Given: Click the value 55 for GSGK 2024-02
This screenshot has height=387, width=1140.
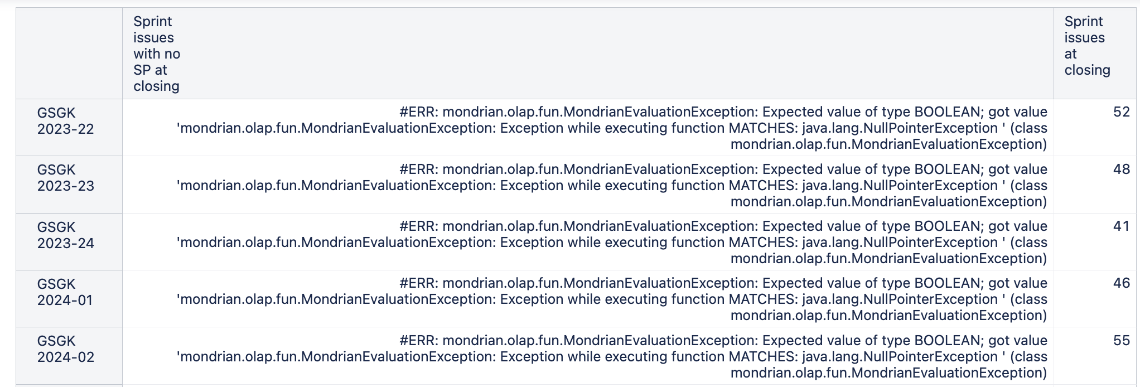Looking at the screenshot, I should 1121,341.
